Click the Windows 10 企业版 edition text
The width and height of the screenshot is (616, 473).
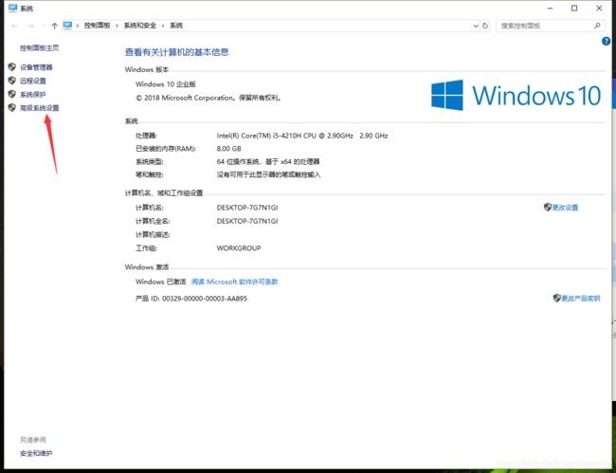click(x=166, y=84)
